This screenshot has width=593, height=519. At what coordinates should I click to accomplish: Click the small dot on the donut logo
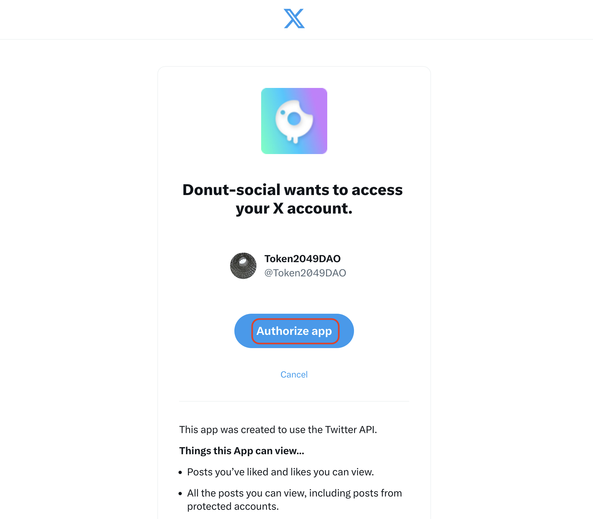click(x=283, y=112)
